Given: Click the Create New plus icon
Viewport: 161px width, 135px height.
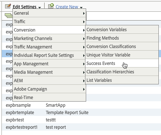Looking at the screenshot, I should 51,6.
